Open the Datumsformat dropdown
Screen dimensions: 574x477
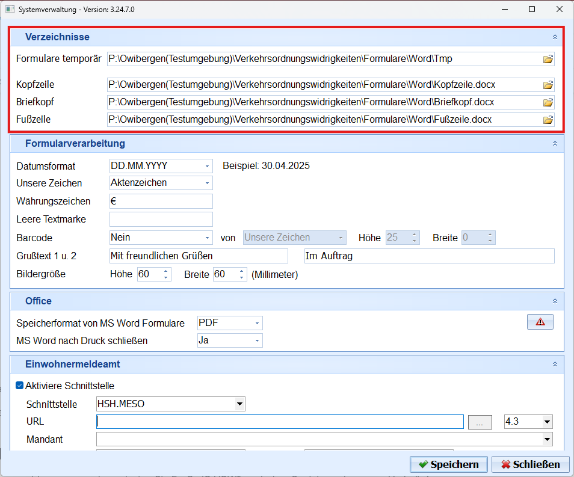tap(207, 166)
